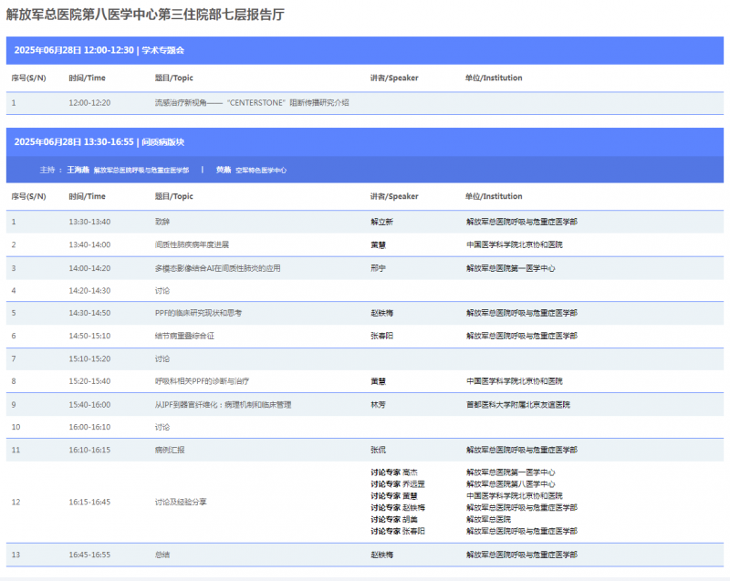Click the 15:40-16:00 time cell
The image size is (730, 581).
[x=89, y=405]
